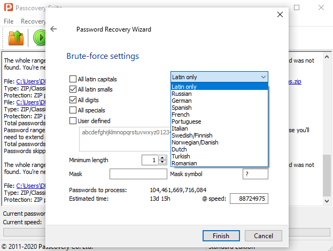Uncheck the All digits checkbox
The image size is (333, 251).
tap(73, 100)
